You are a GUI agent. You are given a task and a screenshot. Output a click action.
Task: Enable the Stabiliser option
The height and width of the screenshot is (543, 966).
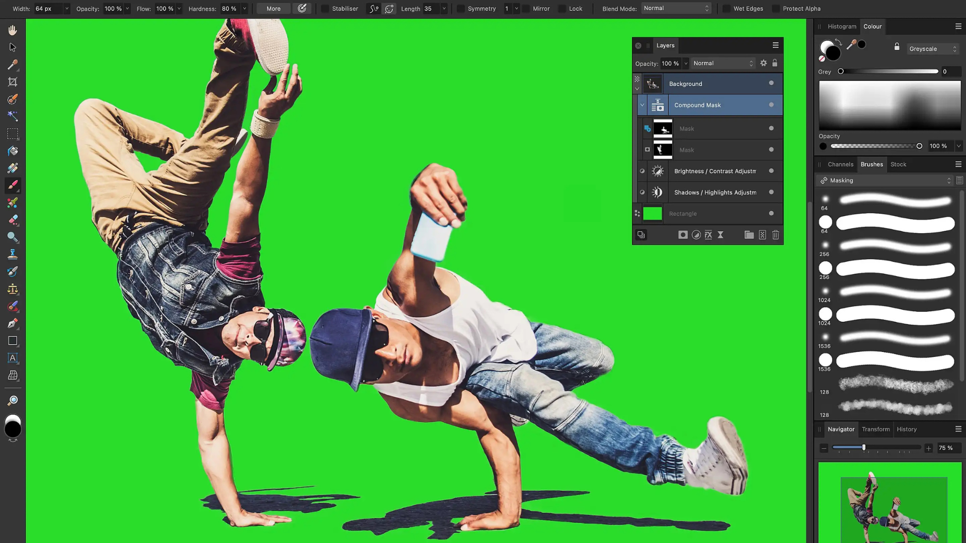[325, 9]
